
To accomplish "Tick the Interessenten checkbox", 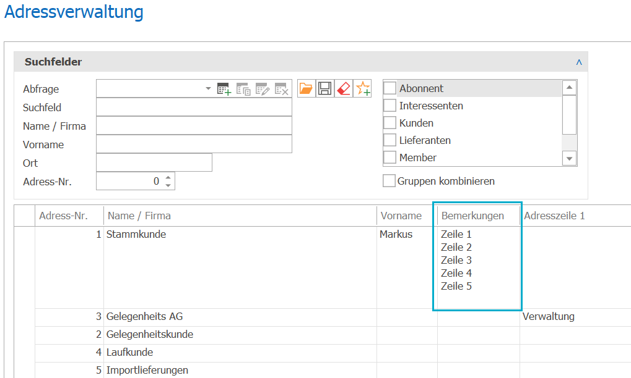I will click(x=389, y=105).
